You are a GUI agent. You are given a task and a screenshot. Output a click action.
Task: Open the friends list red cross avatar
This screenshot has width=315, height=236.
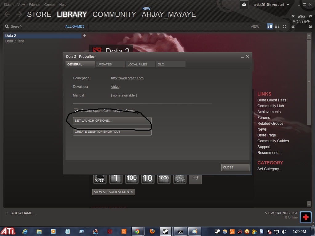[305, 217]
